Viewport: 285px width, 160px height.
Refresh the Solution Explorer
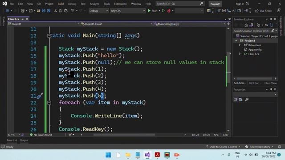(x=271, y=25)
